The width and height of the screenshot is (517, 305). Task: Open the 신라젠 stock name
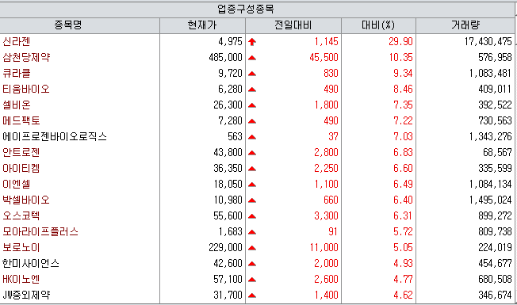[x=17, y=41]
